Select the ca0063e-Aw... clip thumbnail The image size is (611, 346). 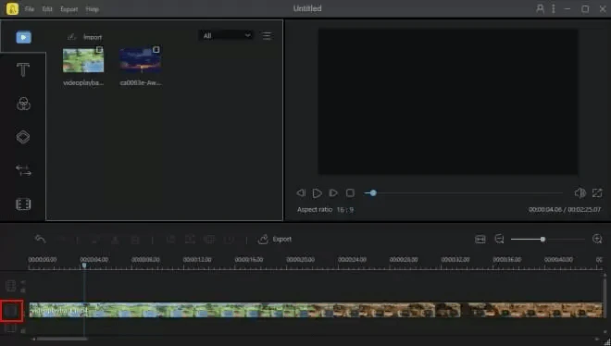pyautogui.click(x=141, y=60)
